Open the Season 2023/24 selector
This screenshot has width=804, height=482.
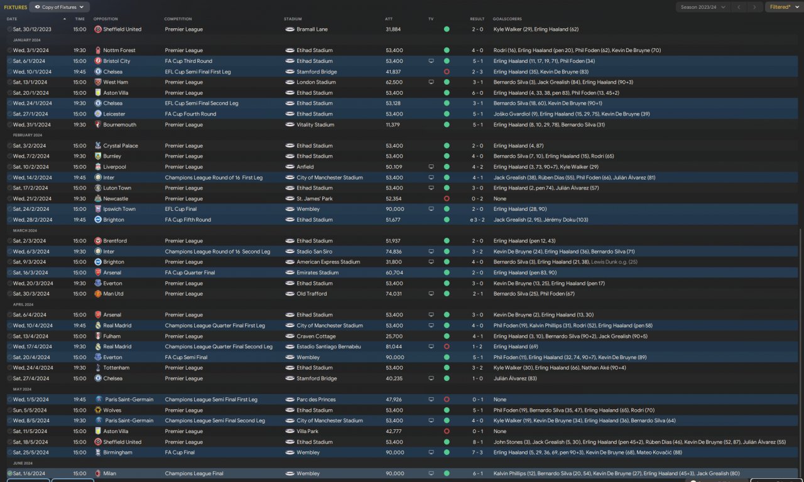tap(703, 7)
